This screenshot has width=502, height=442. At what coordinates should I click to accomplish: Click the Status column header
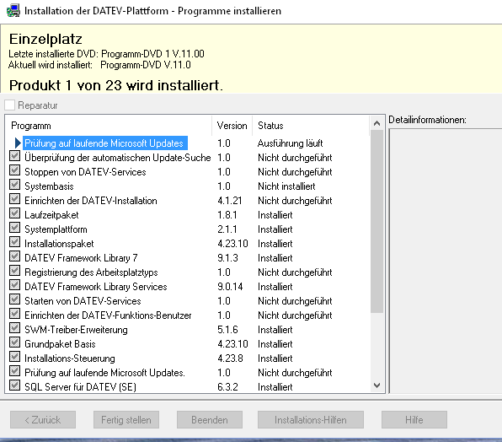(311, 126)
